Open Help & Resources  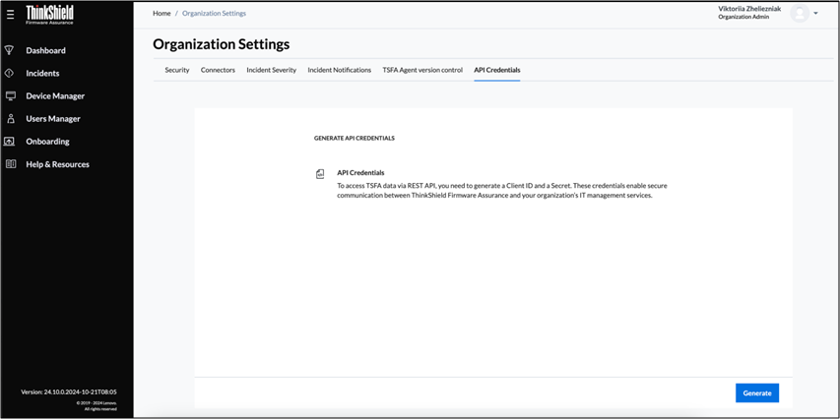point(57,164)
